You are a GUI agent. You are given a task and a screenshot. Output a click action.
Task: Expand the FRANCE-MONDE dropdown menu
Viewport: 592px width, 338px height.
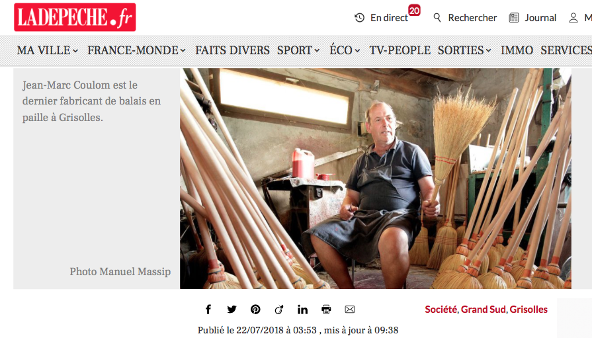[137, 50]
